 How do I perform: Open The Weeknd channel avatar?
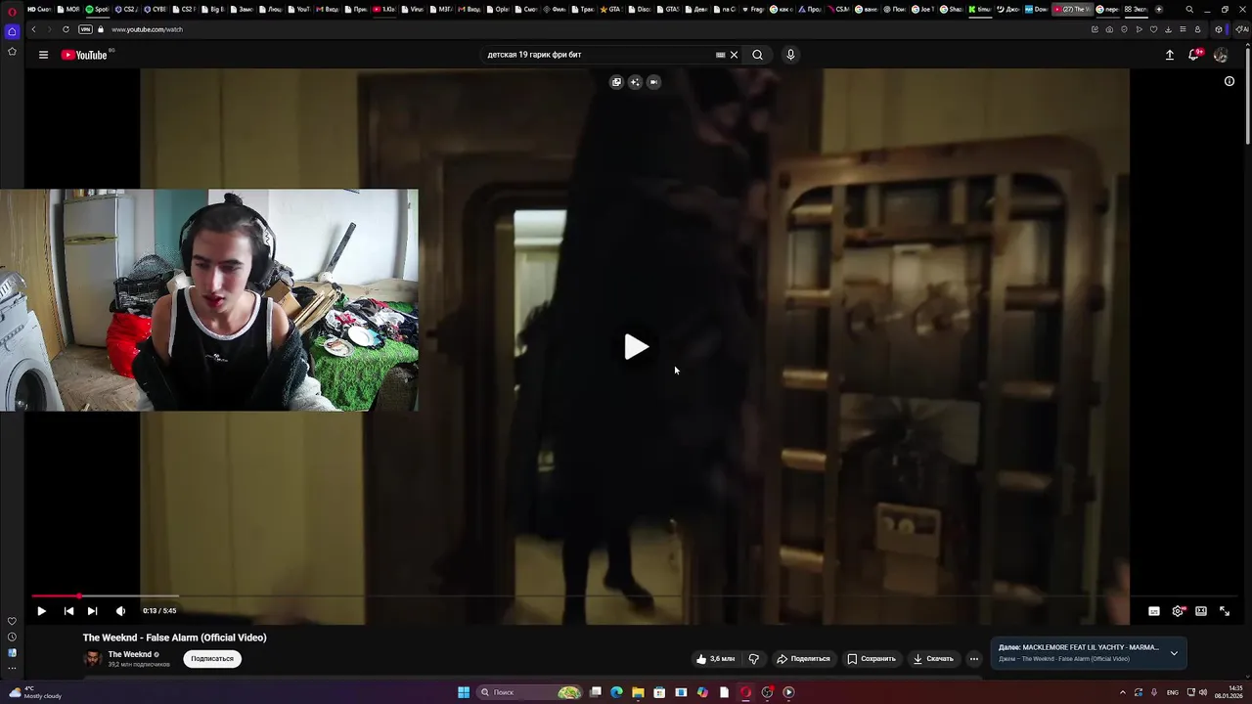point(92,659)
